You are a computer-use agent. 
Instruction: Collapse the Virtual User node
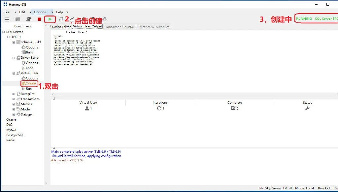(x=14, y=73)
